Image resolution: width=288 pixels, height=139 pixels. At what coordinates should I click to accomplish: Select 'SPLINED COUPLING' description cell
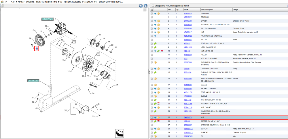[x=208, y=89]
